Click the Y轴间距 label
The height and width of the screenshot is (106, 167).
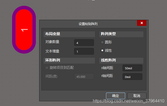pyautogui.click(x=107, y=76)
